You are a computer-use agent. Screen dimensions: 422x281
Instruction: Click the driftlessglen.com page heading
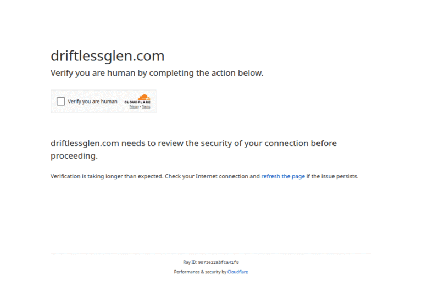[107, 56]
